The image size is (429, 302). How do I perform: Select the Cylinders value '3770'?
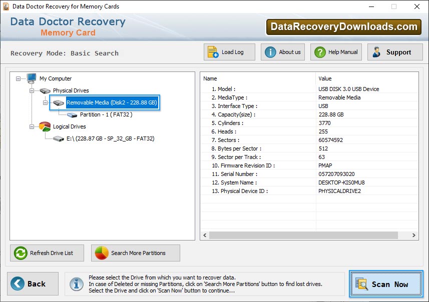click(x=324, y=123)
